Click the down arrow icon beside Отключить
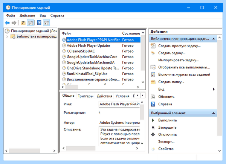226x164 pixels. pyautogui.click(x=153, y=135)
